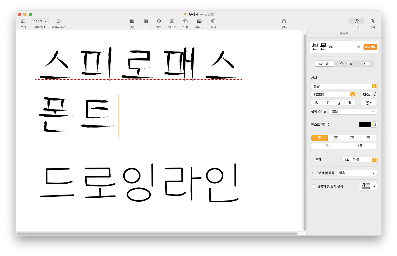Click the 페이지 추가 (Add Page) icon
Screen dimensions: 397x256
pos(59,21)
